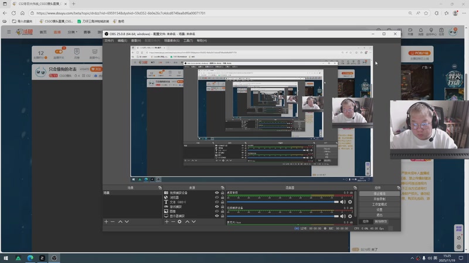Screen dimensions: 469x263
Task: Switch to 转场特效 tab in OBS controls
Action: pyautogui.click(x=380, y=222)
